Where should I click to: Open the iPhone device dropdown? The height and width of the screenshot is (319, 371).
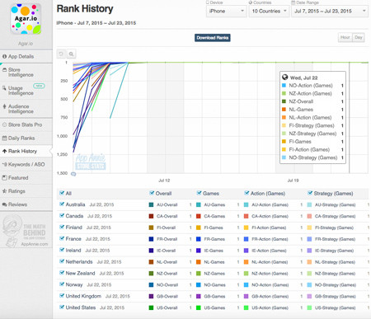pos(226,12)
